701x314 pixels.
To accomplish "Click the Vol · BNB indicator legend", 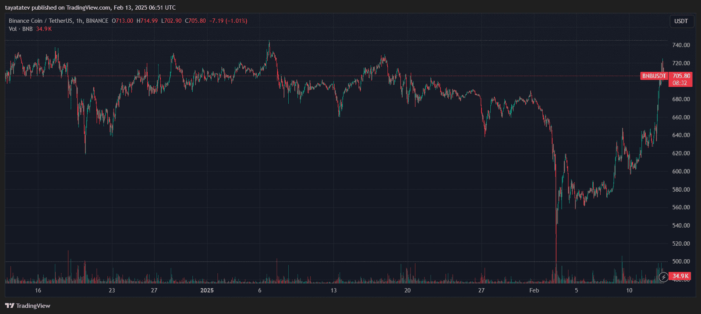I will (x=21, y=29).
